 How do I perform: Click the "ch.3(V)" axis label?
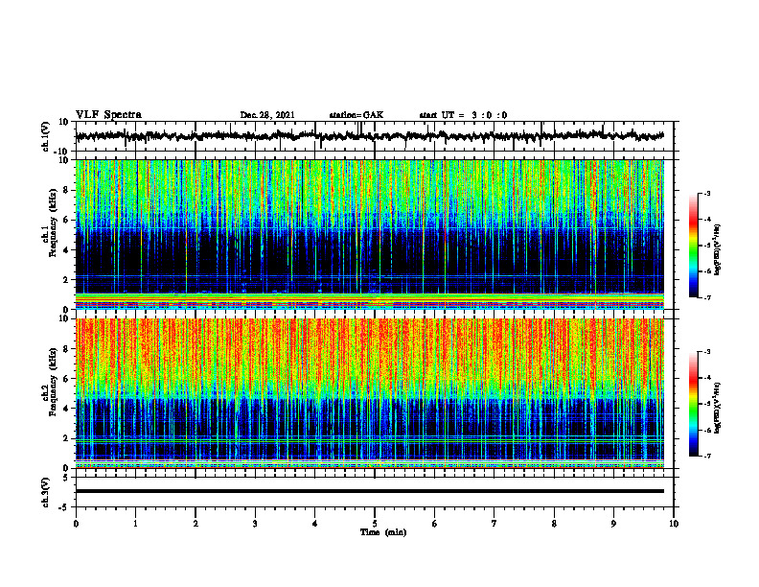46,492
